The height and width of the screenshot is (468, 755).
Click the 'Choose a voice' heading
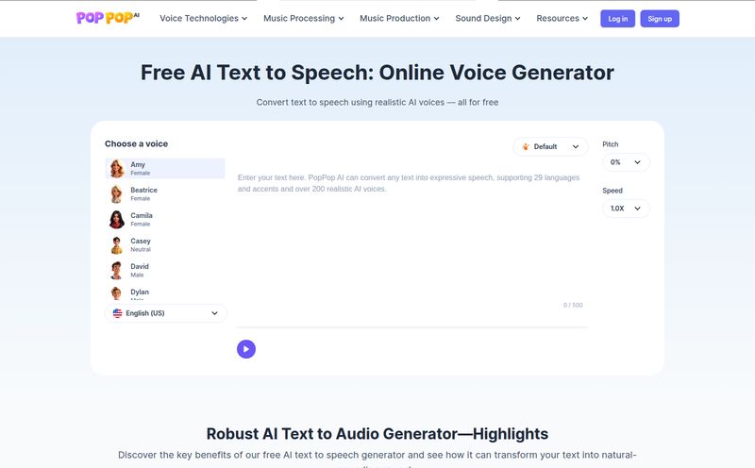coord(136,144)
